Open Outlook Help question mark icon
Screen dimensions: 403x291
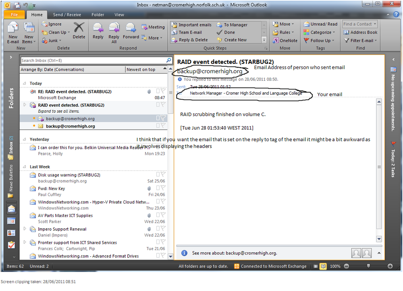tap(396, 14)
